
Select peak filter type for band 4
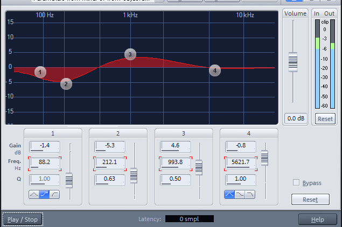click(229, 194)
